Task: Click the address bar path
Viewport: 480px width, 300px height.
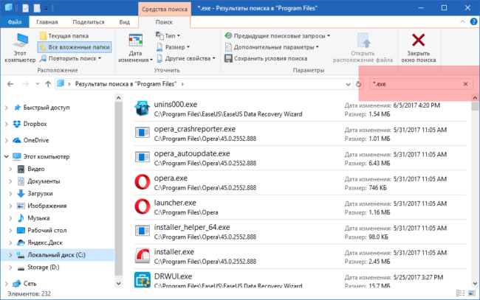Action: coord(126,84)
